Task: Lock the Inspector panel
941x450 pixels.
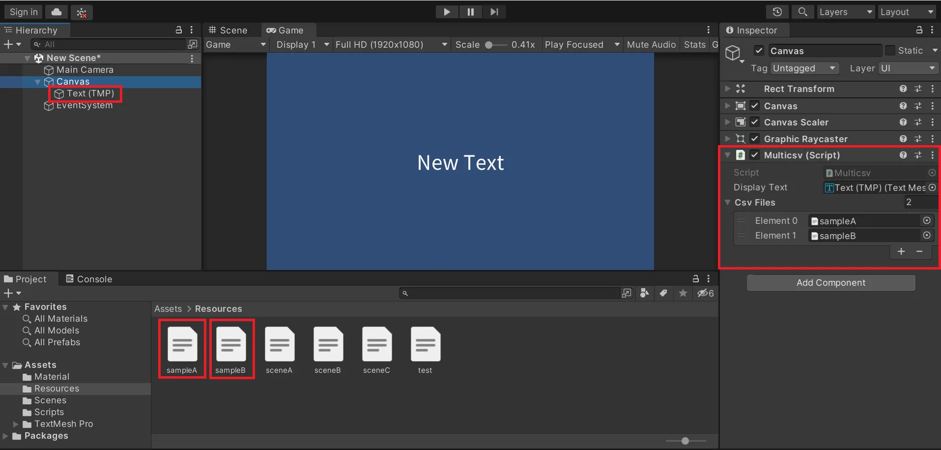Action: point(919,30)
